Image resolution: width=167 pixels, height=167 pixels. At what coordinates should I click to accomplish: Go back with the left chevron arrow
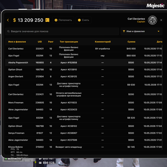(8, 20)
